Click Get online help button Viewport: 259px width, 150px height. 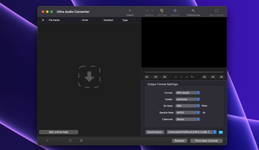point(59,132)
